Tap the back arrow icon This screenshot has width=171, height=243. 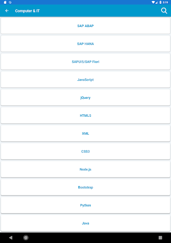(x=7, y=11)
